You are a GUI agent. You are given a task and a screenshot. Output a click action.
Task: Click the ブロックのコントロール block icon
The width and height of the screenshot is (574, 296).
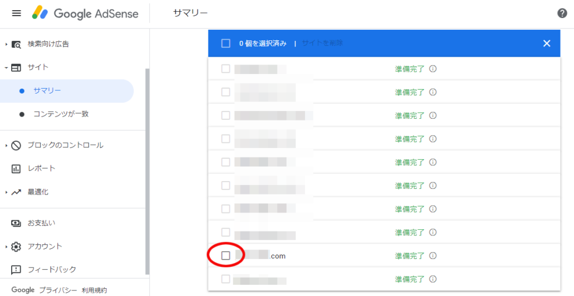[16, 145]
